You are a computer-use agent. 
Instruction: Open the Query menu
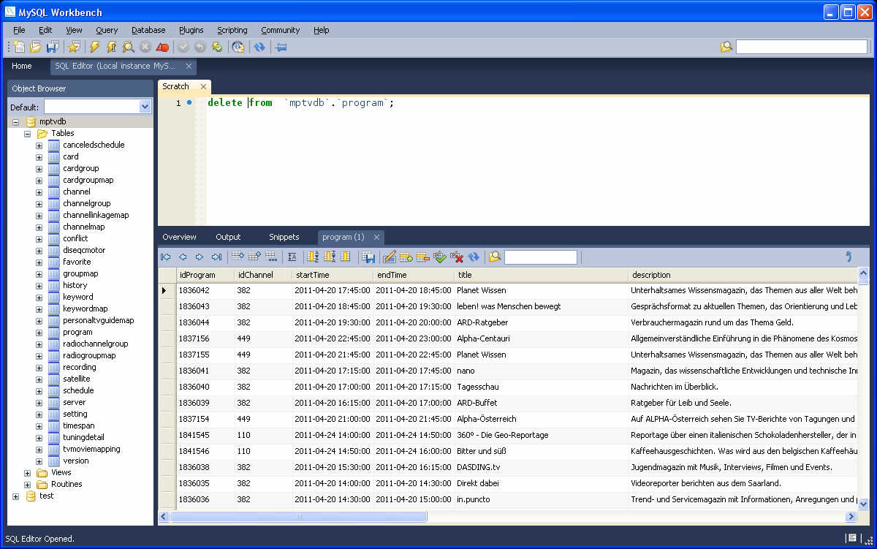[x=107, y=30]
